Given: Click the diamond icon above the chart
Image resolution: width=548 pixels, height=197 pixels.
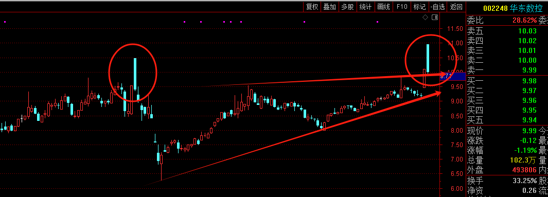Looking at the screenshot, I should click(425, 17).
